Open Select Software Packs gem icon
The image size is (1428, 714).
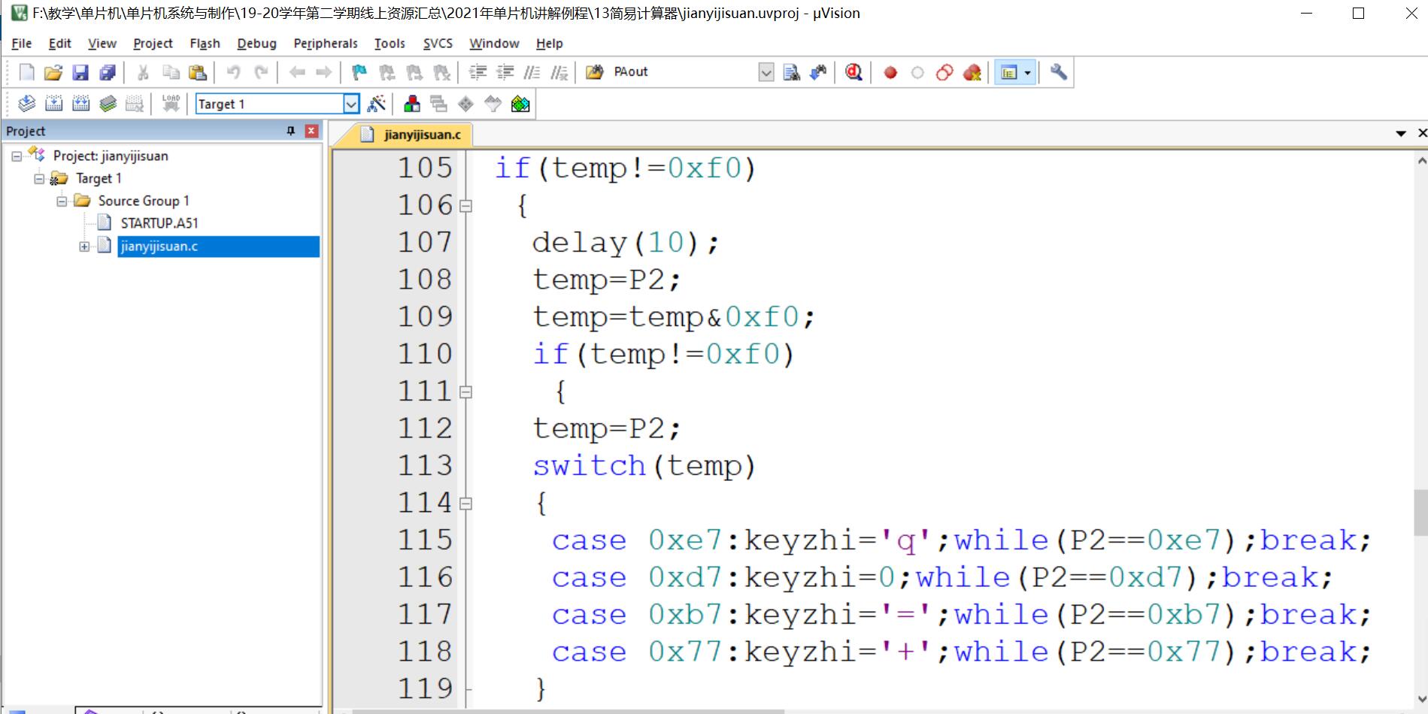[493, 104]
